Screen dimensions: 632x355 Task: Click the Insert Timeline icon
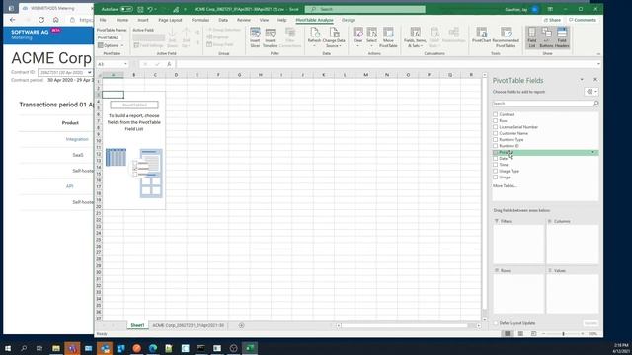pyautogui.click(x=270, y=37)
